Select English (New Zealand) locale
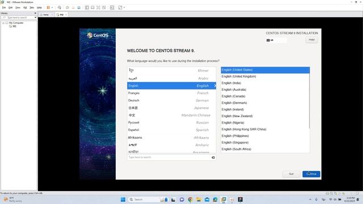363x204 pixels. click(265, 116)
